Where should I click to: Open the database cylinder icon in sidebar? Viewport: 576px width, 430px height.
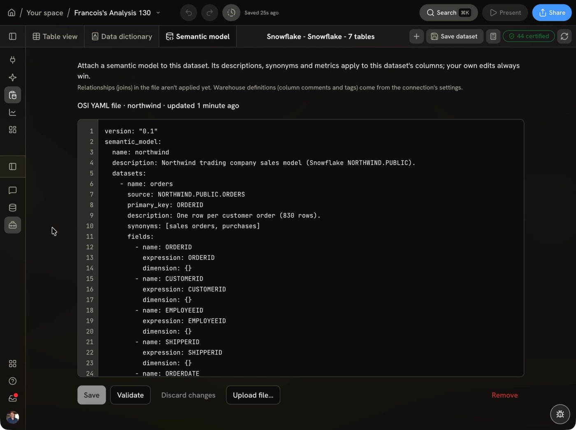tap(13, 208)
